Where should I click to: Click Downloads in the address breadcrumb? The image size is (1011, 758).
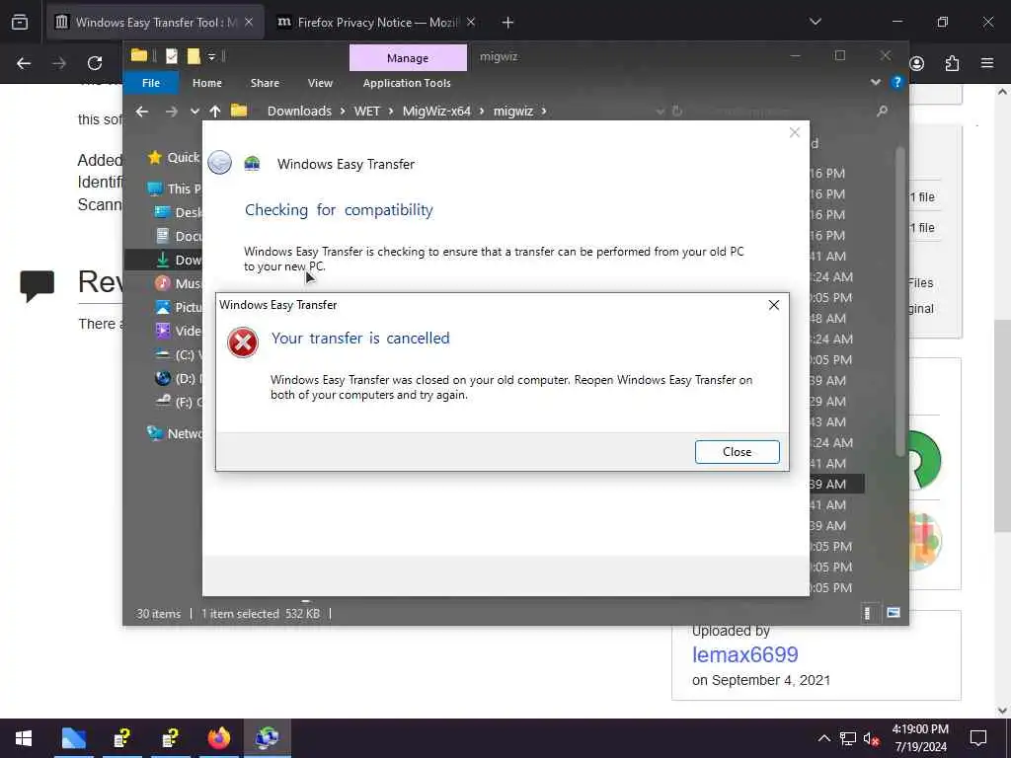[x=299, y=111]
